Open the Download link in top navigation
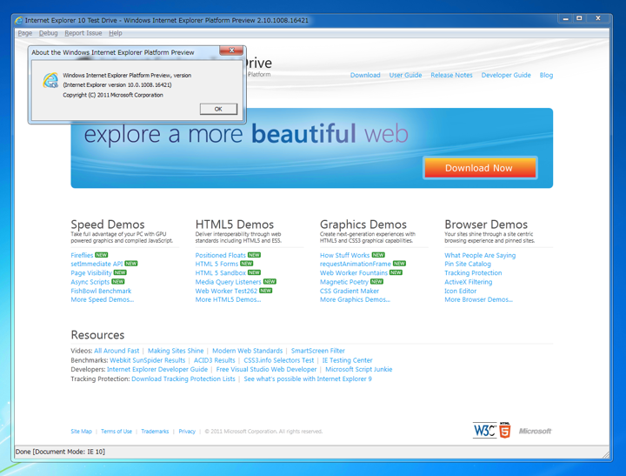The image size is (626, 476). [x=365, y=75]
